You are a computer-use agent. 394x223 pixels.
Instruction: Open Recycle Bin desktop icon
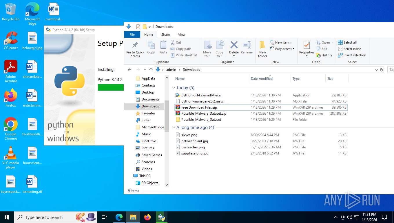click(x=11, y=12)
